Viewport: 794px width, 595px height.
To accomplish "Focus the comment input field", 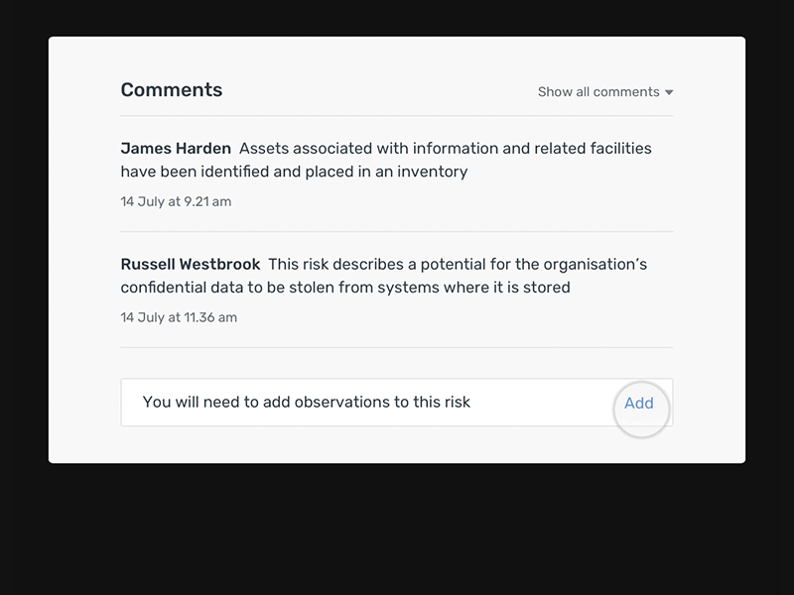I will [x=367, y=403].
